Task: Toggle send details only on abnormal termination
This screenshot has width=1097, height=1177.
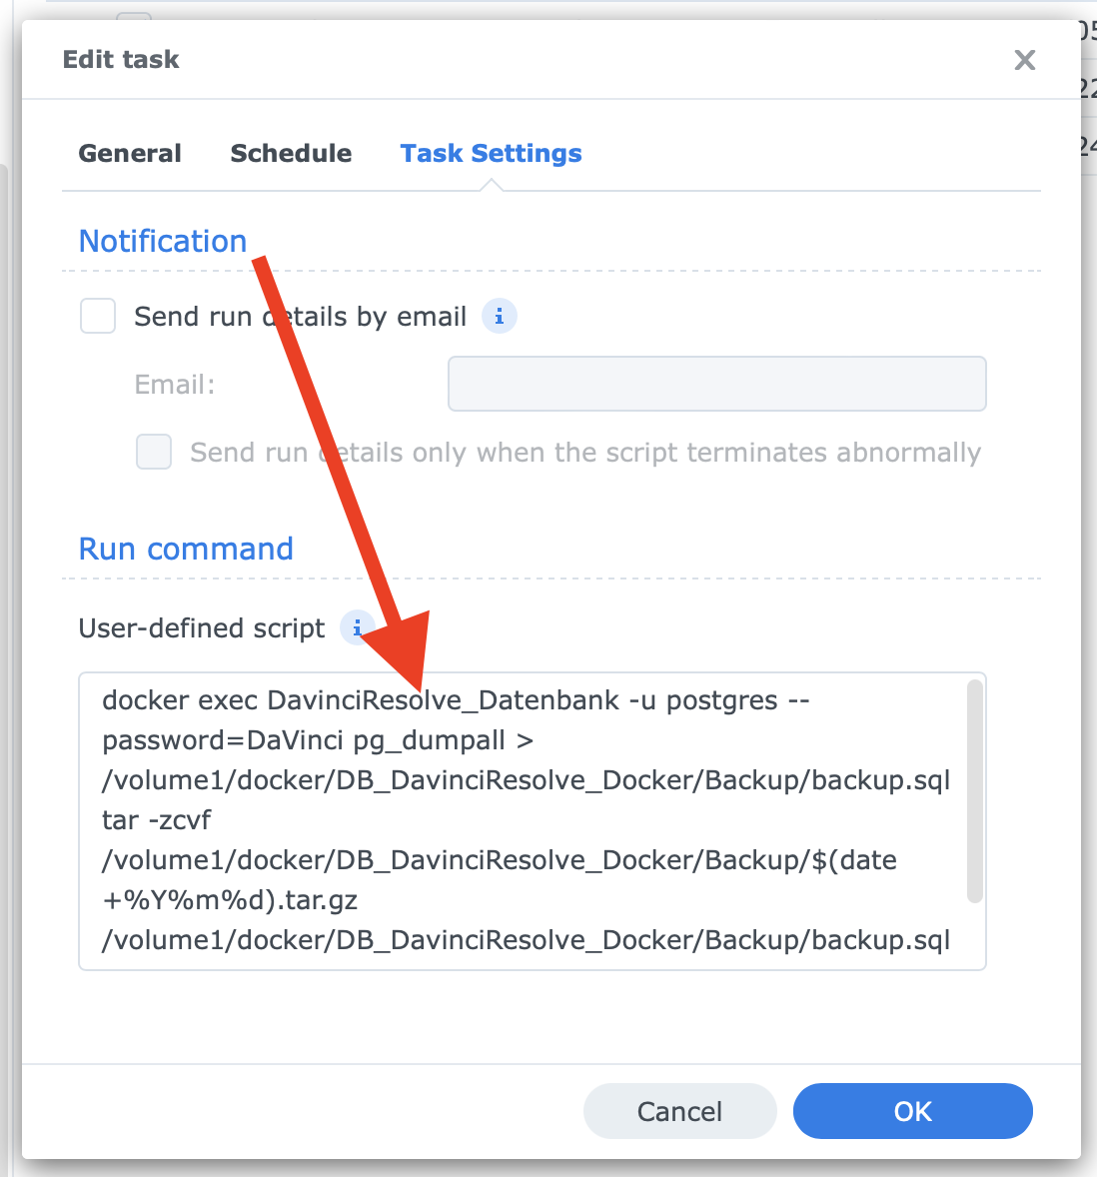Action: [154, 452]
